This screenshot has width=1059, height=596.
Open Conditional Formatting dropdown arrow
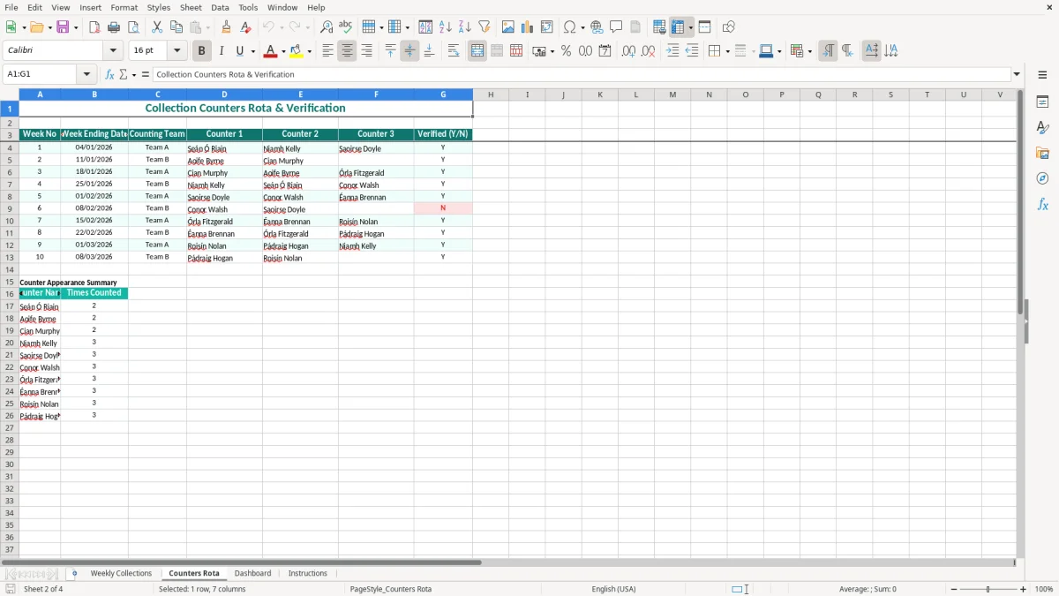(x=809, y=51)
